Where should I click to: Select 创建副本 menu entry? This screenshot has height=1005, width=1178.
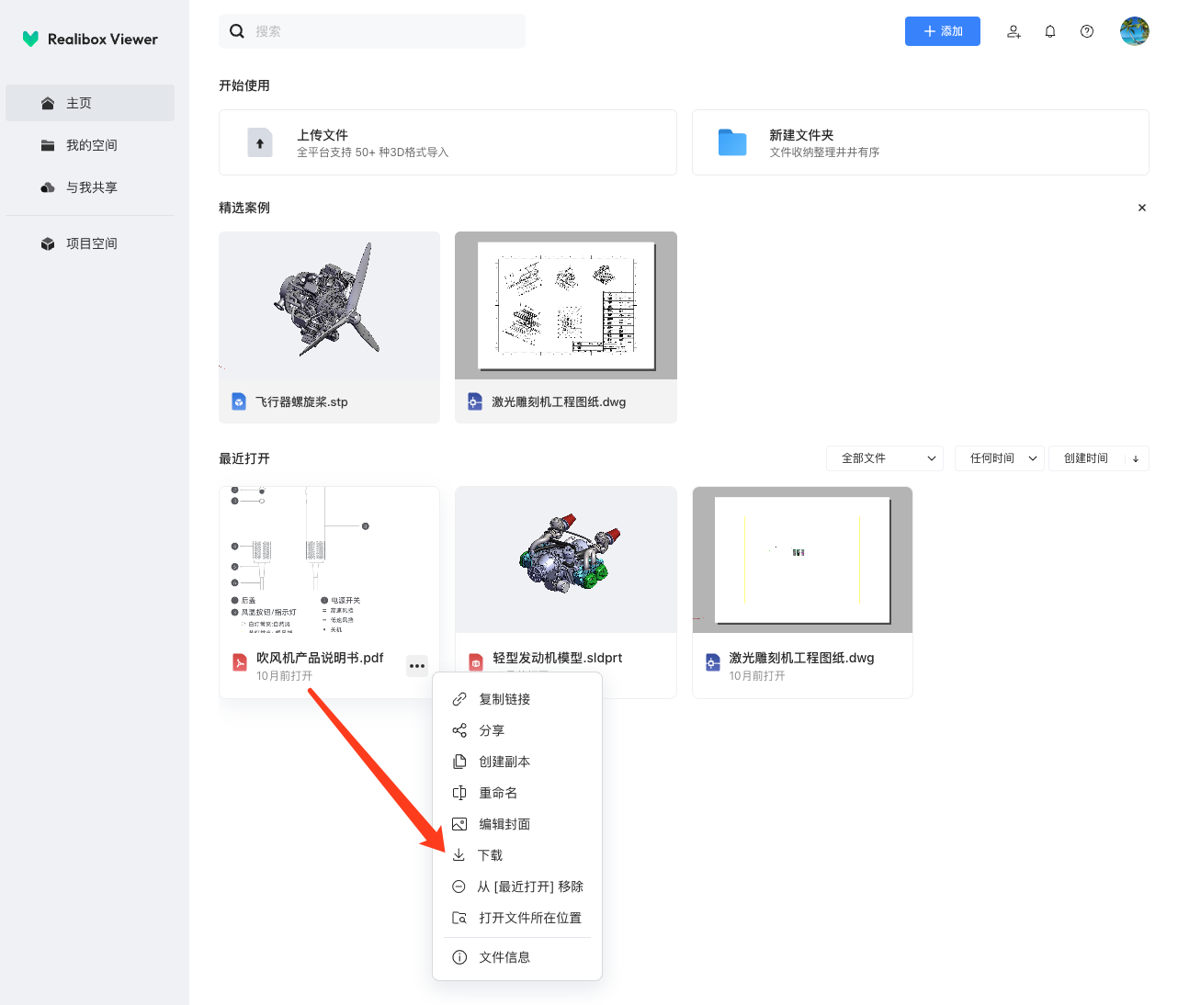coord(517,762)
